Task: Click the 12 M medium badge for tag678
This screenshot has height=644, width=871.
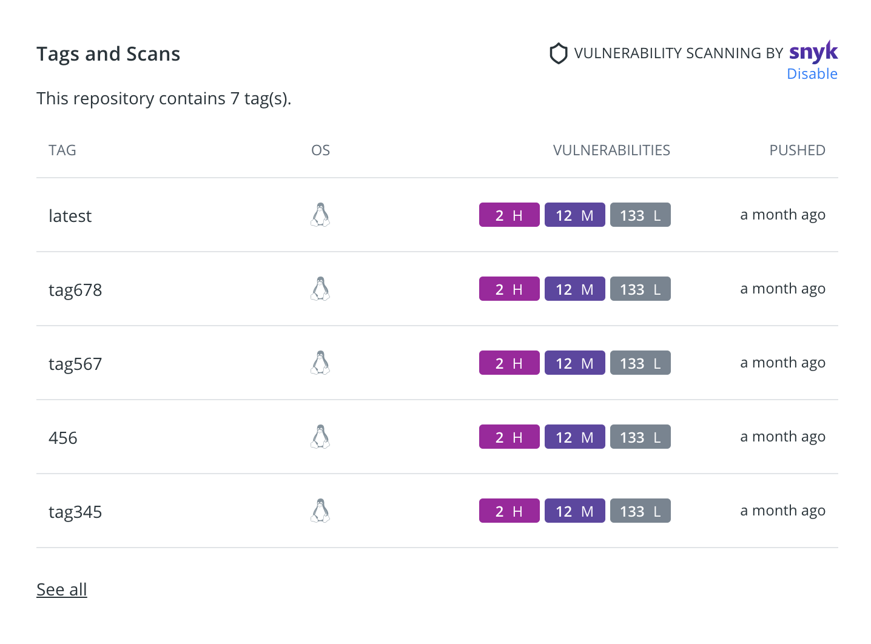Action: (x=574, y=289)
